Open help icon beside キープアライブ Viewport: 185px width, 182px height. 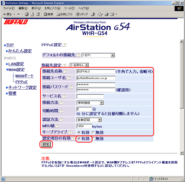point(70,132)
